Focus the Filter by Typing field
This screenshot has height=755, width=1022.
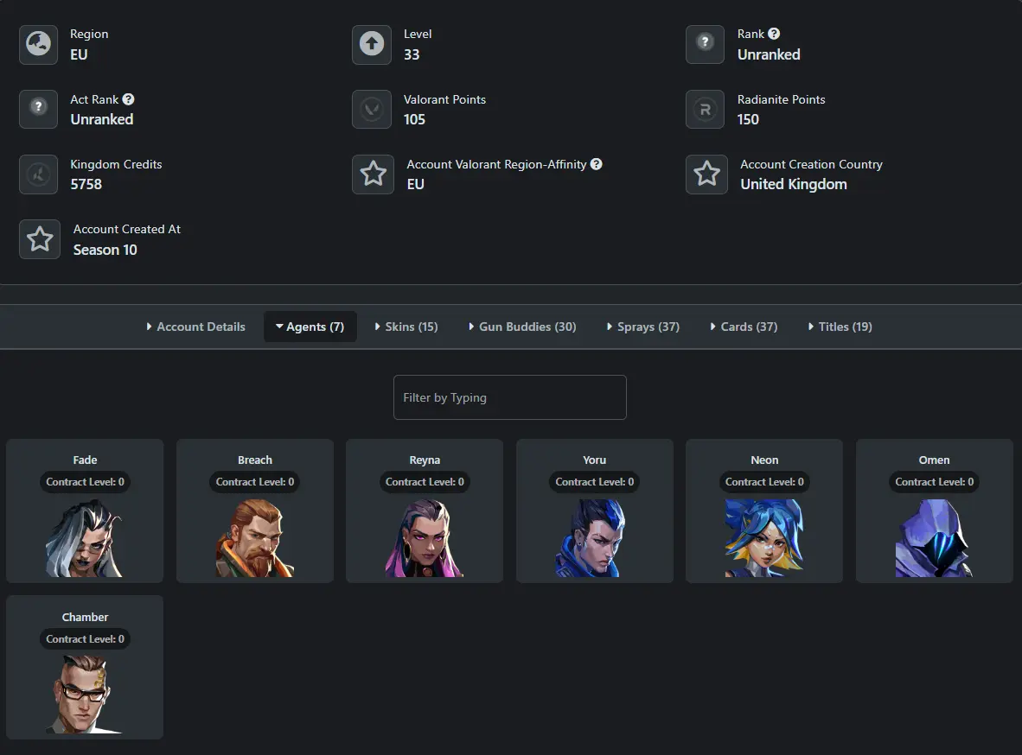point(509,397)
